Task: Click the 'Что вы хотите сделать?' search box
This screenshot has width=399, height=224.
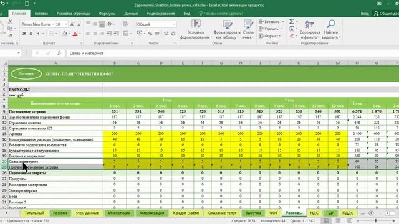Action: pos(221,14)
